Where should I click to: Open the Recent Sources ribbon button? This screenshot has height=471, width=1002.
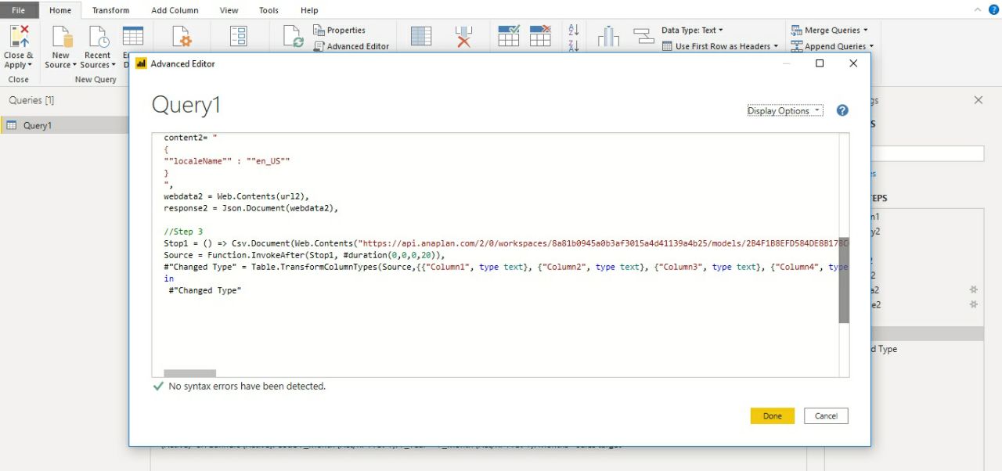(98, 48)
